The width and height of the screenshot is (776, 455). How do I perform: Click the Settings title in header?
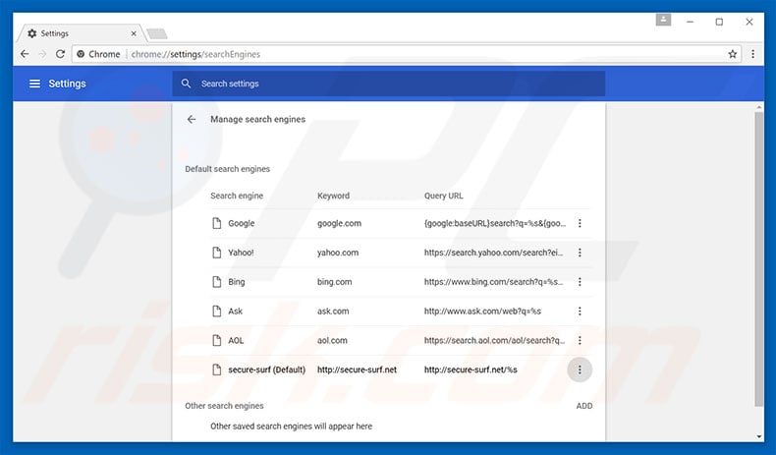click(x=68, y=84)
